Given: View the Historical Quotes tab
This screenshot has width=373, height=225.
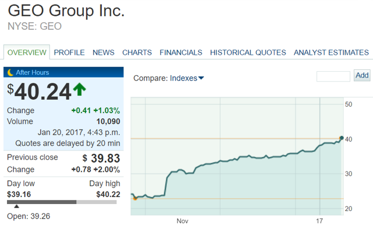Looking at the screenshot, I should (248, 52).
